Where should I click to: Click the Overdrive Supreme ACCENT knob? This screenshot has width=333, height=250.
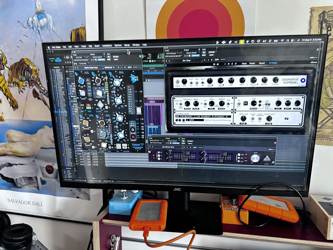pyautogui.click(x=275, y=80)
